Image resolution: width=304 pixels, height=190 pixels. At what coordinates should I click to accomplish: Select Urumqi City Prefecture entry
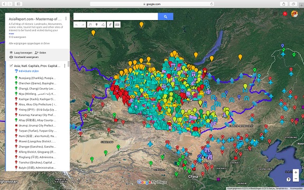click(x=37, y=126)
